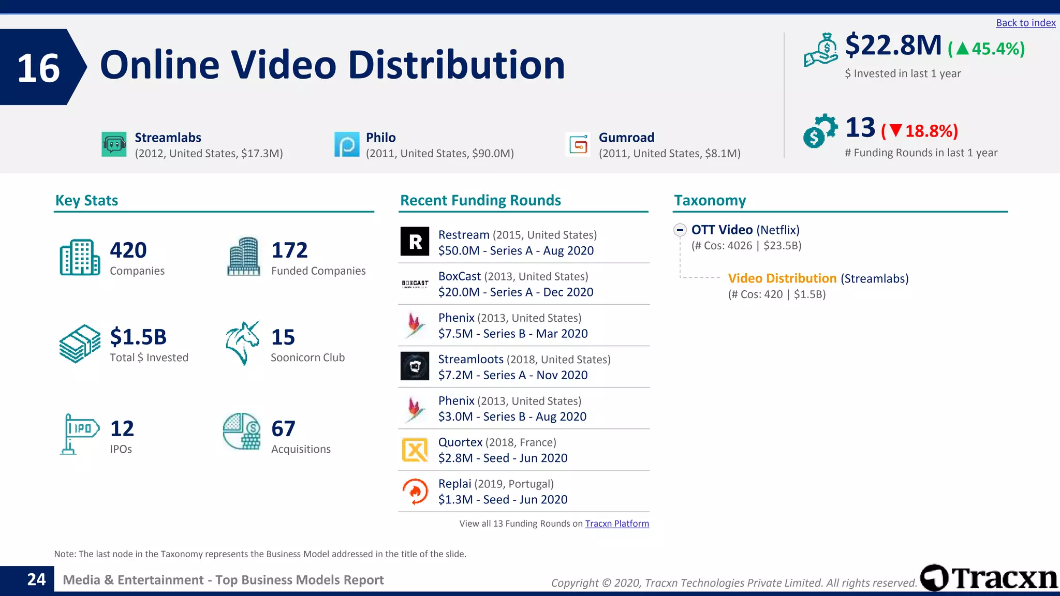Click the Recent Funding Rounds heading
The height and width of the screenshot is (596, 1060).
480,200
